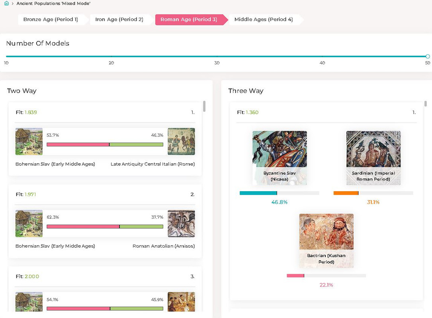The height and width of the screenshot is (318, 432).
Task: Click the 'Two Way' heading
Action: click(x=22, y=91)
